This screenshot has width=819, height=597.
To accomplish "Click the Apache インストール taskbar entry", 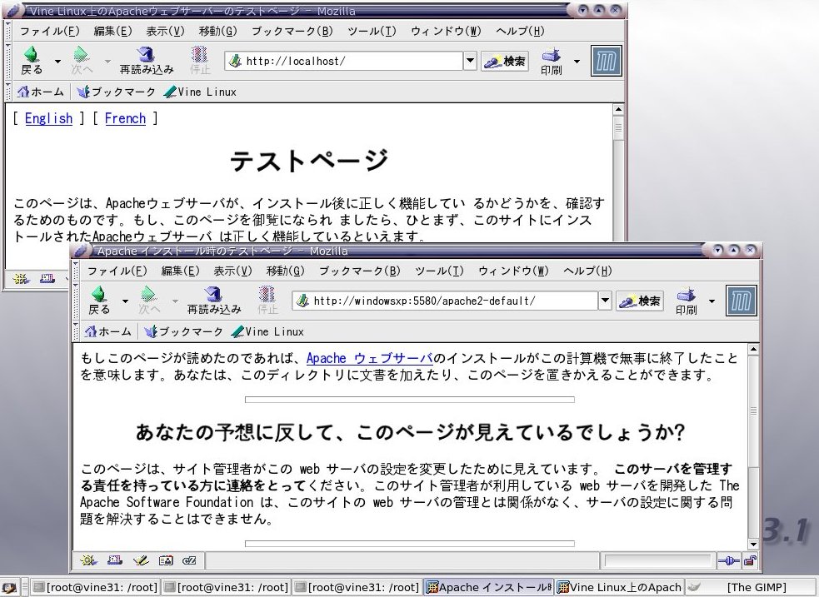I will click(x=488, y=588).
